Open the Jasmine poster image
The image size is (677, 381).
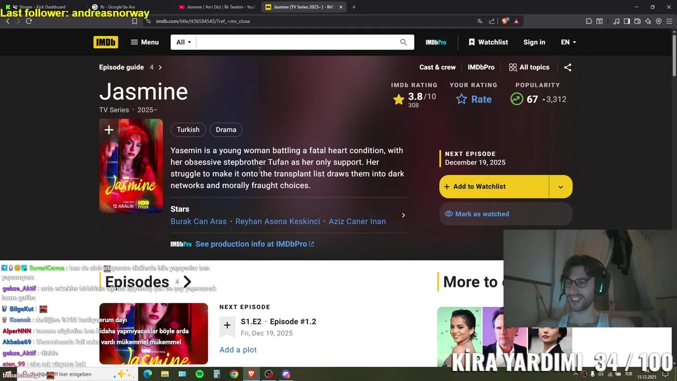(131, 166)
